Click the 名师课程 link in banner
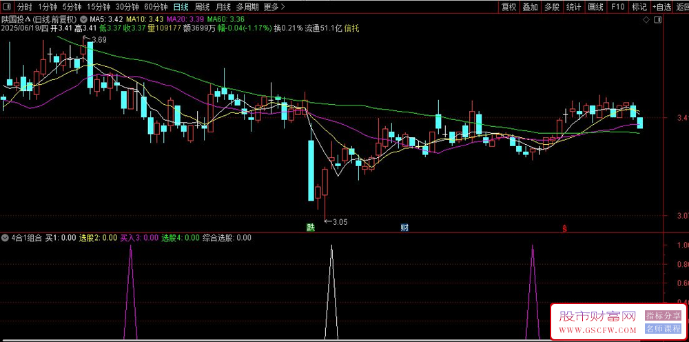 tap(663, 328)
